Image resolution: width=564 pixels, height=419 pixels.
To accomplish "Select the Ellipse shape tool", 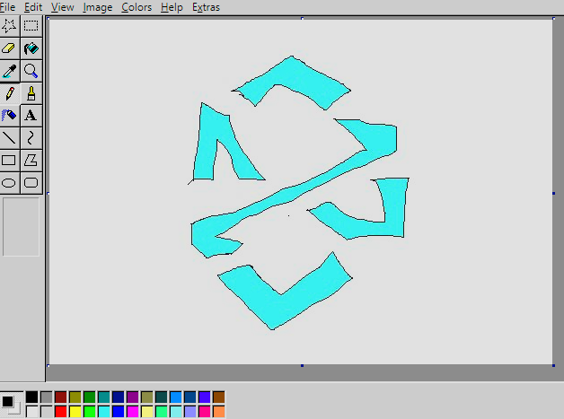I will 9,183.
